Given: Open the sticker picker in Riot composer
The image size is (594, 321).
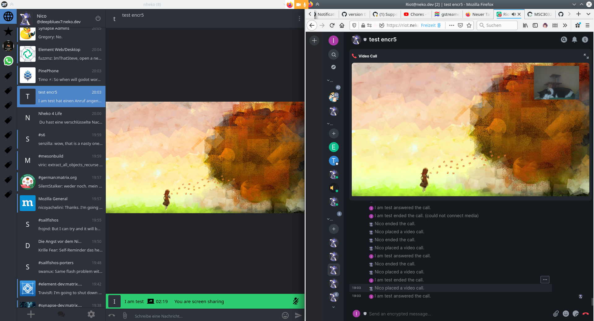Looking at the screenshot, I should click(x=575, y=314).
